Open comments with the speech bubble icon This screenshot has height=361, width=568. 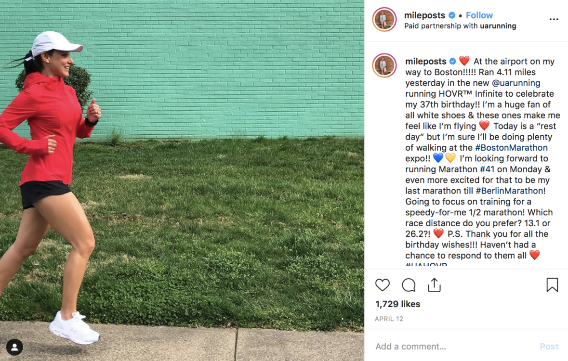[408, 285]
